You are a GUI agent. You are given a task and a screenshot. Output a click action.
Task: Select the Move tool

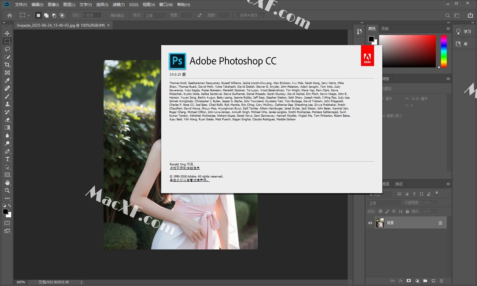[x=7, y=33]
